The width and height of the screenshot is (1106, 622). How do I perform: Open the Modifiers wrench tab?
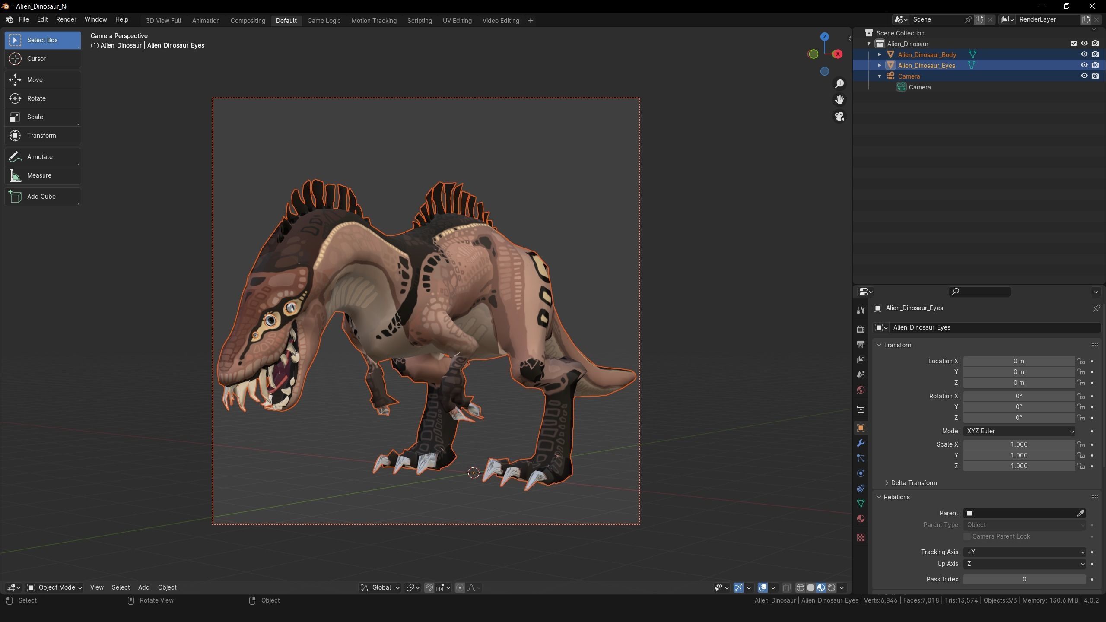(861, 443)
